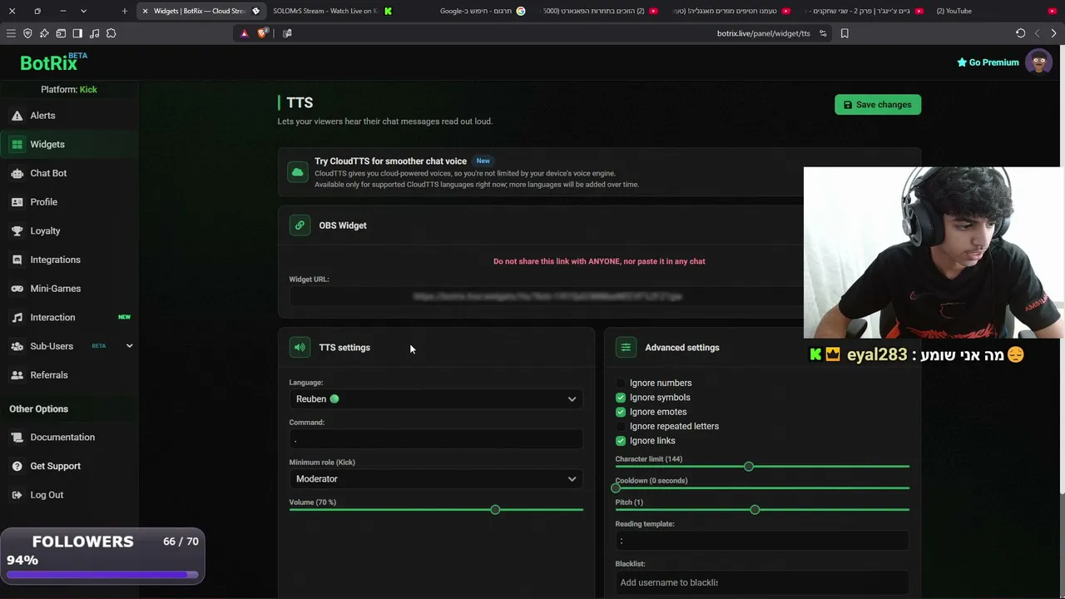
Task: Click the browser address bar URL
Action: [x=763, y=33]
